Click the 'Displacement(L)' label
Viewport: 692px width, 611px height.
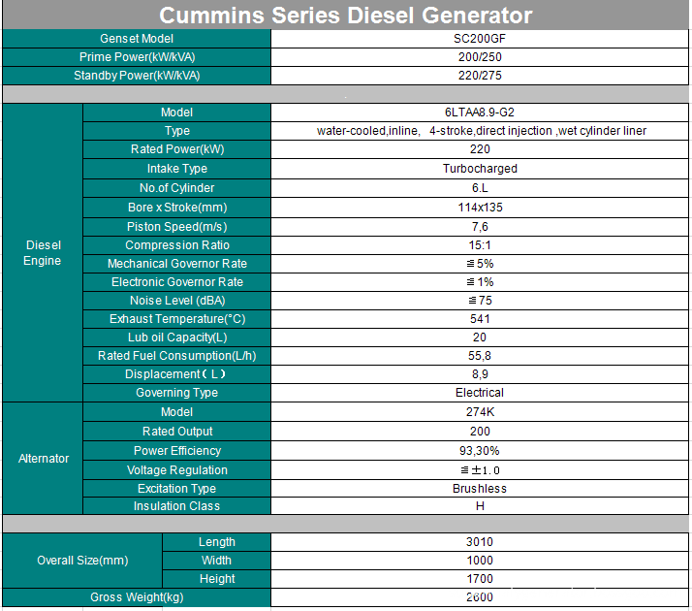175,374
